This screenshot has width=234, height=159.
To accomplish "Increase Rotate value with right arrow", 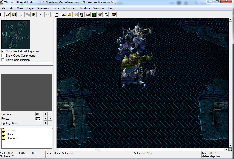I will pos(50,119).
